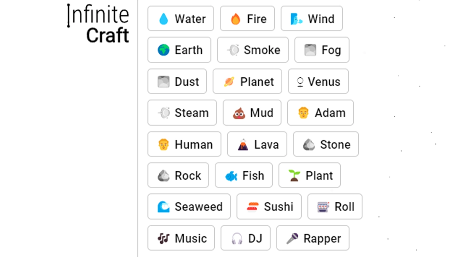Select the Seaweed element
458x257 pixels.
point(189,206)
